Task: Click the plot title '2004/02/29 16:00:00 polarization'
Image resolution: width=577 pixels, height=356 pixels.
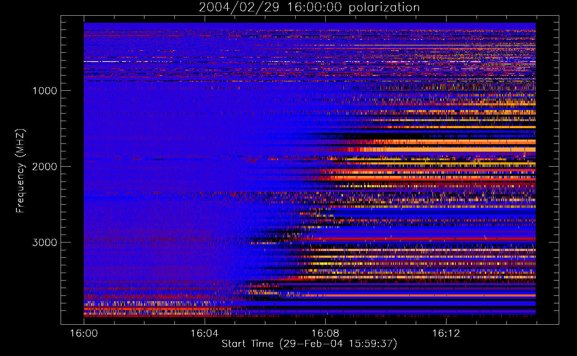Action: (309, 7)
